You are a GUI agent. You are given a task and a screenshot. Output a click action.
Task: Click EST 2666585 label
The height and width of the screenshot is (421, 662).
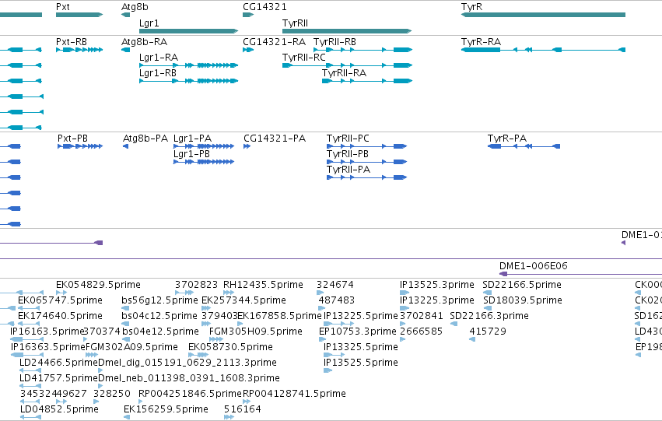[421, 332]
